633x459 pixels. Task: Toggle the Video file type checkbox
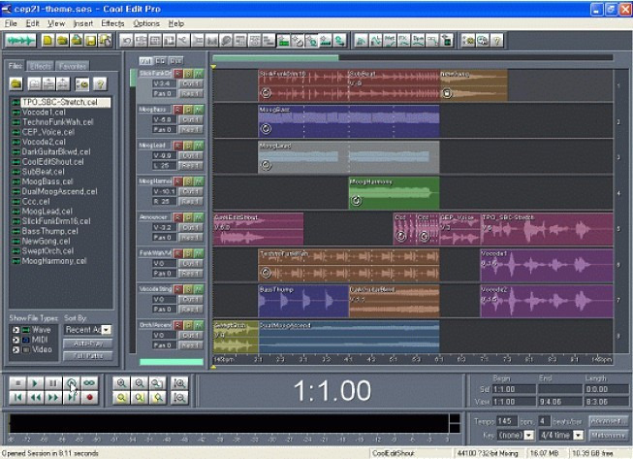tap(16, 349)
